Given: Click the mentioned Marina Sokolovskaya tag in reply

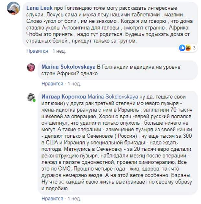Looking at the screenshot, I should click(x=113, y=97).
